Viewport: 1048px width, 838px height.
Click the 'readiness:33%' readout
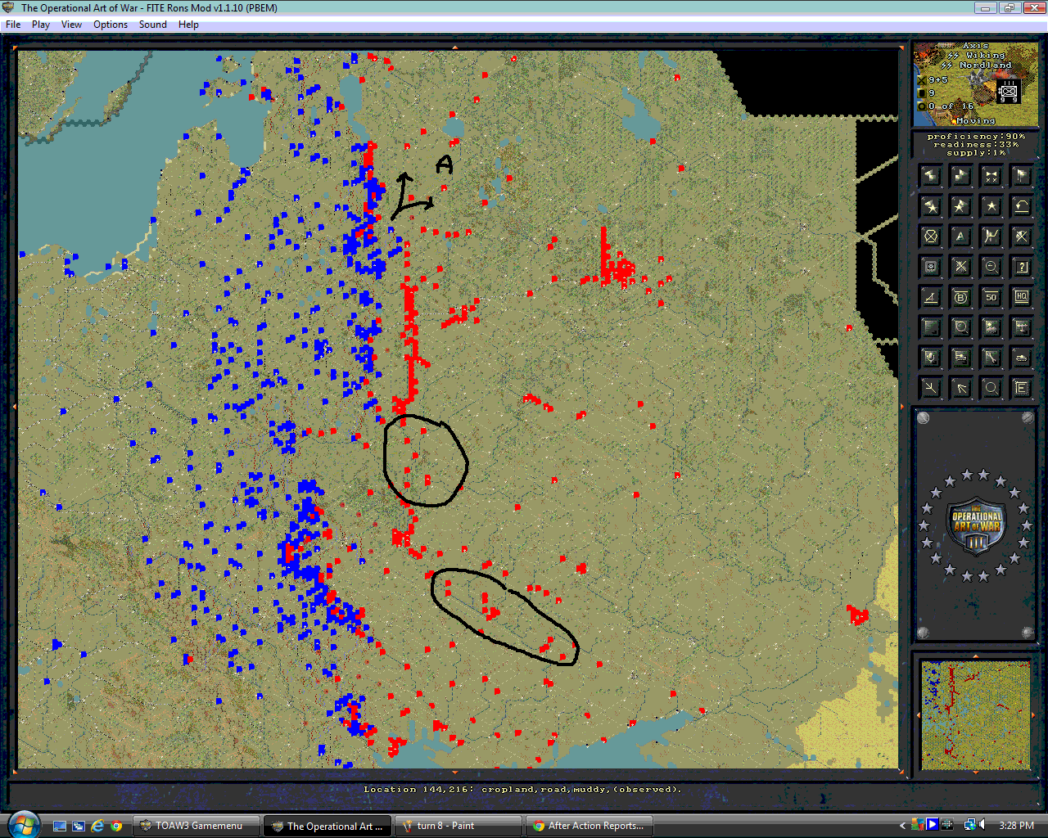[976, 145]
